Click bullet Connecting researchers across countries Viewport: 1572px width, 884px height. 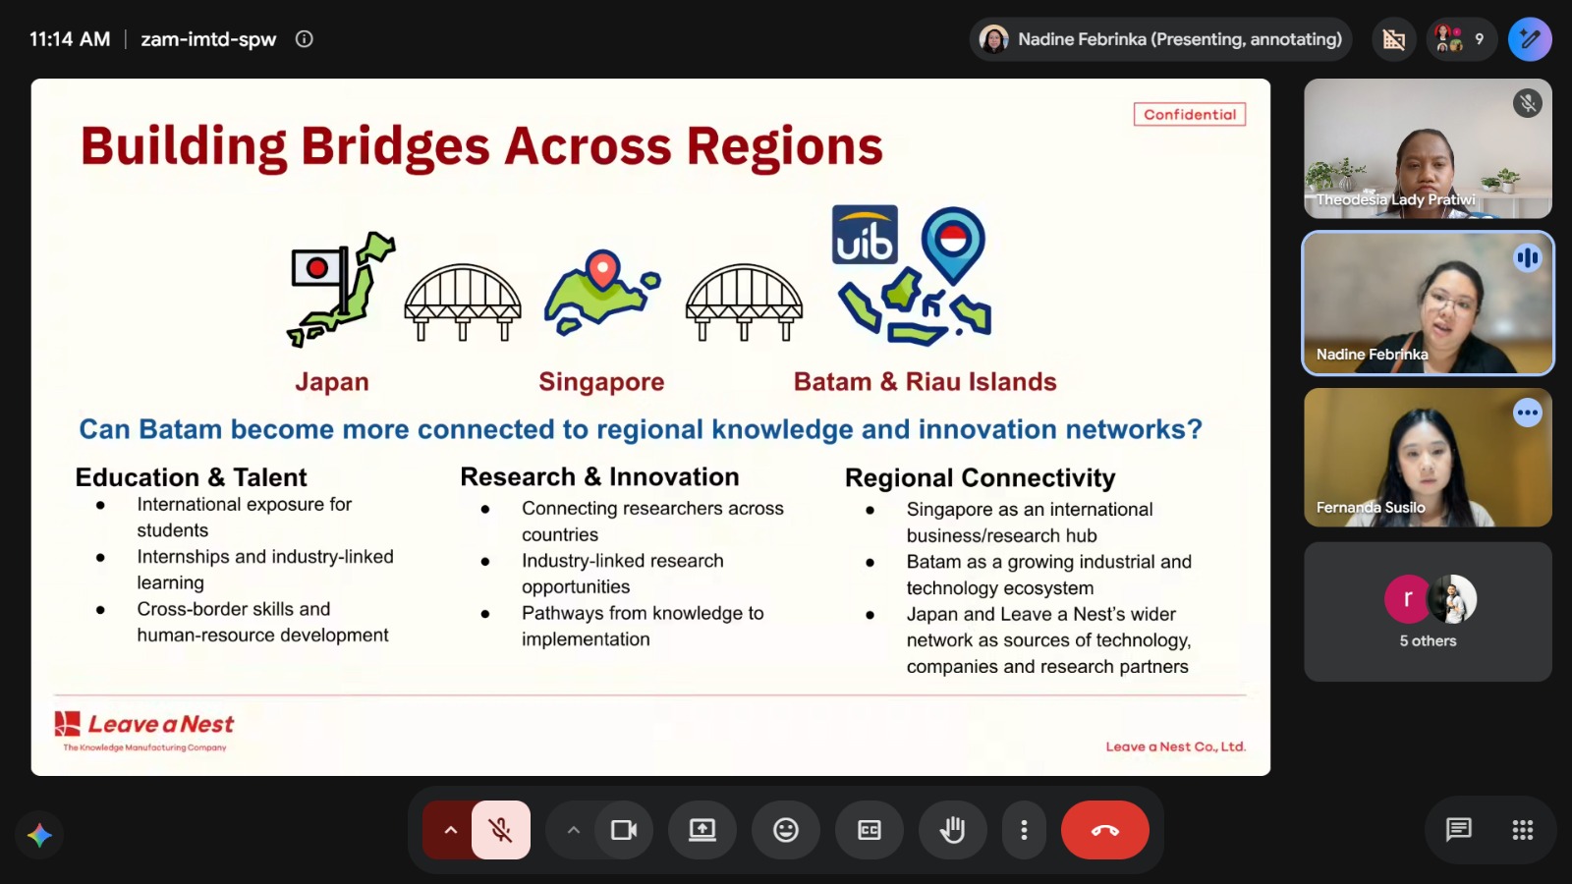(652, 522)
